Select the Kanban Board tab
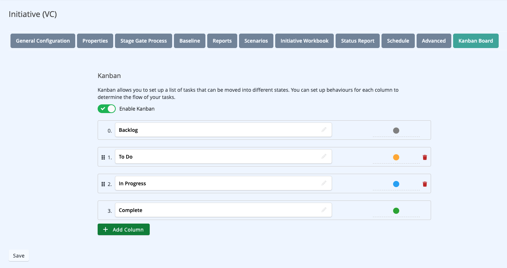The image size is (507, 268). point(476,41)
